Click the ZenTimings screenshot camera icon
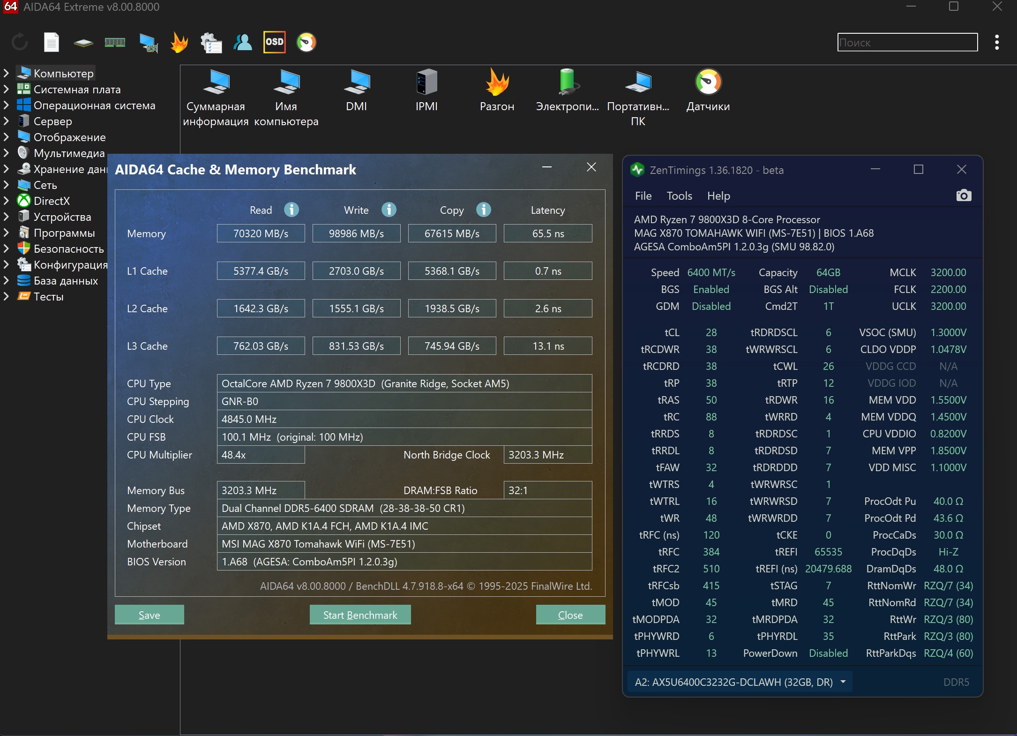 point(964,195)
